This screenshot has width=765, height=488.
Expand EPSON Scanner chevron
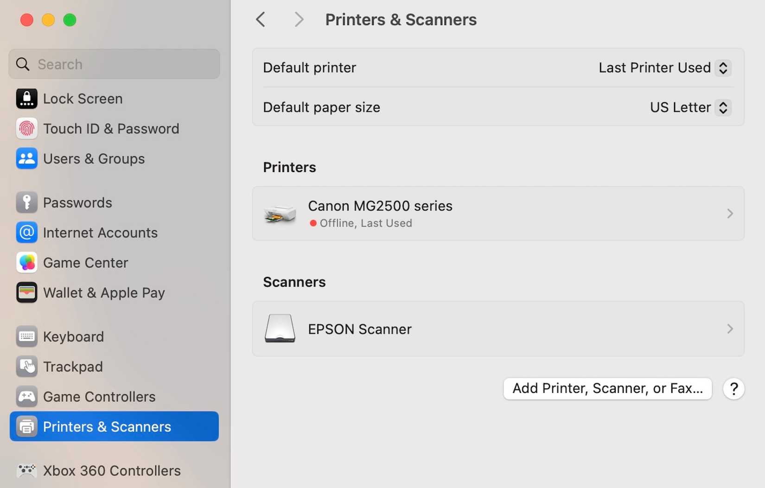(730, 329)
